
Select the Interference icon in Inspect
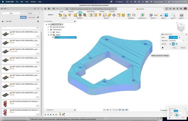point(151,15)
